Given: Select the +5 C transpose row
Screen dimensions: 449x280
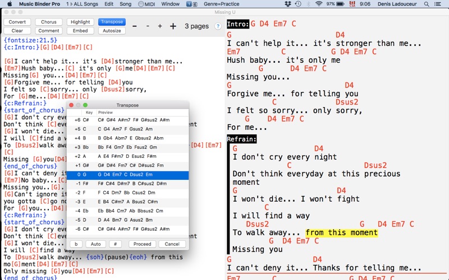Looking at the screenshot, I should pos(128,129).
